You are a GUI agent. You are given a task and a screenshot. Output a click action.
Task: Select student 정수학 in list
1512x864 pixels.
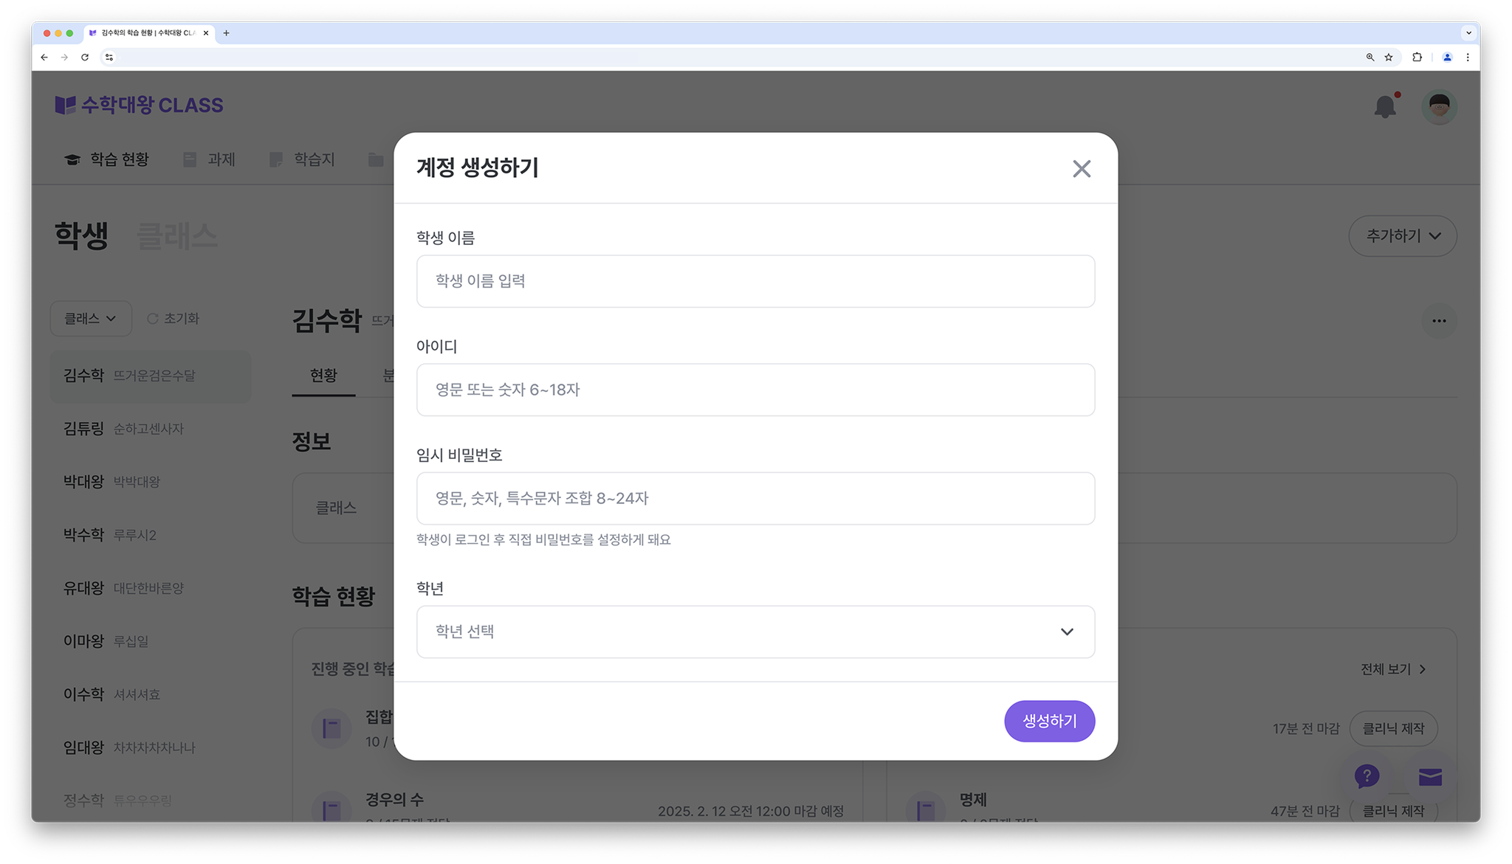[x=151, y=801]
